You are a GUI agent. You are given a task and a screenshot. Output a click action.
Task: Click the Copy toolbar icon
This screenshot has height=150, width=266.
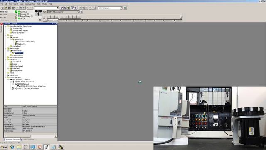[21, 8]
